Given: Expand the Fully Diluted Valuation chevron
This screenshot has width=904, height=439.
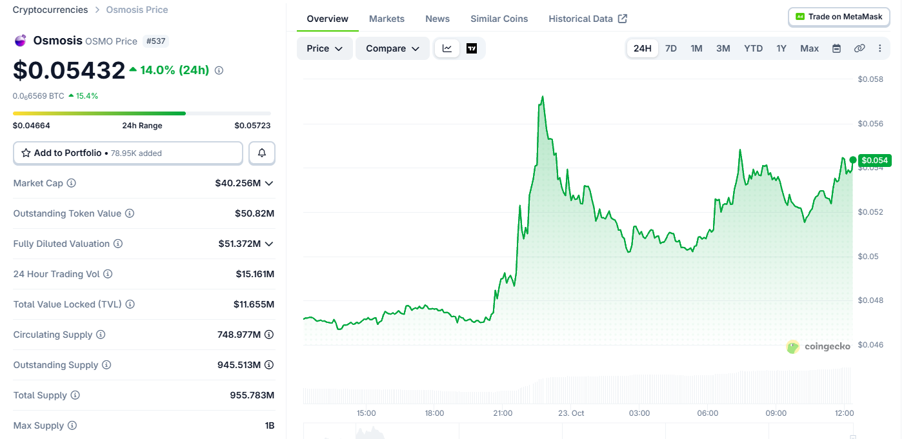Looking at the screenshot, I should pos(269,244).
